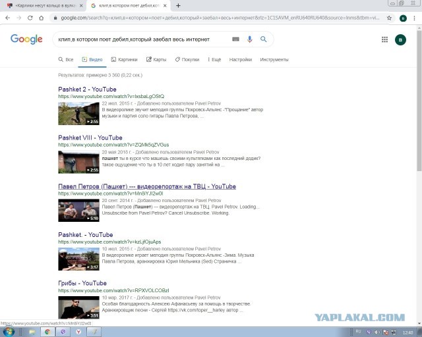Click the Pashket. video thumbnail with car
422x337 pixels.
coord(78,259)
